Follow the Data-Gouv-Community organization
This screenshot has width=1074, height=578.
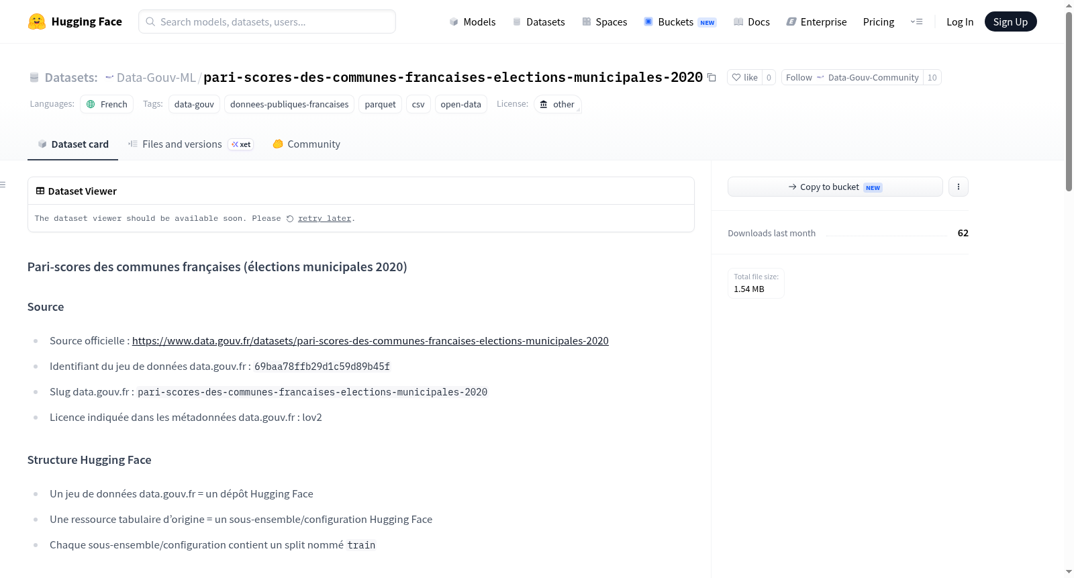click(852, 78)
